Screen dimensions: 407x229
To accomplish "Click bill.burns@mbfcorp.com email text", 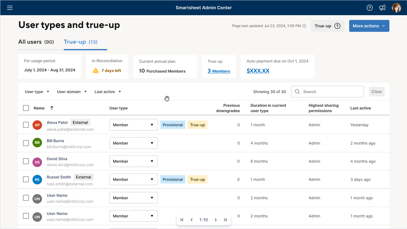I will pos(69,147).
